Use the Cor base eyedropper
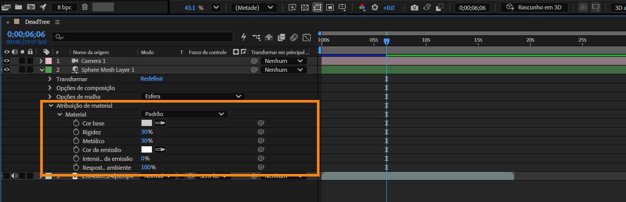626x202 pixels. click(160, 123)
